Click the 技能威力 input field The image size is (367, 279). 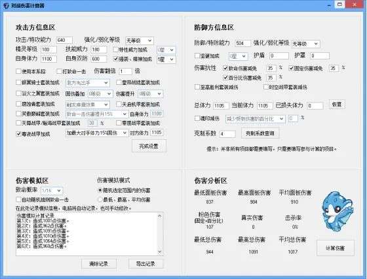tap(99, 50)
